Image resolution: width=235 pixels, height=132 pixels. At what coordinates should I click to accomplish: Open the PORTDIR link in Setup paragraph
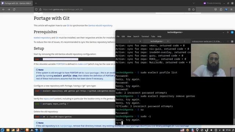click(60, 64)
